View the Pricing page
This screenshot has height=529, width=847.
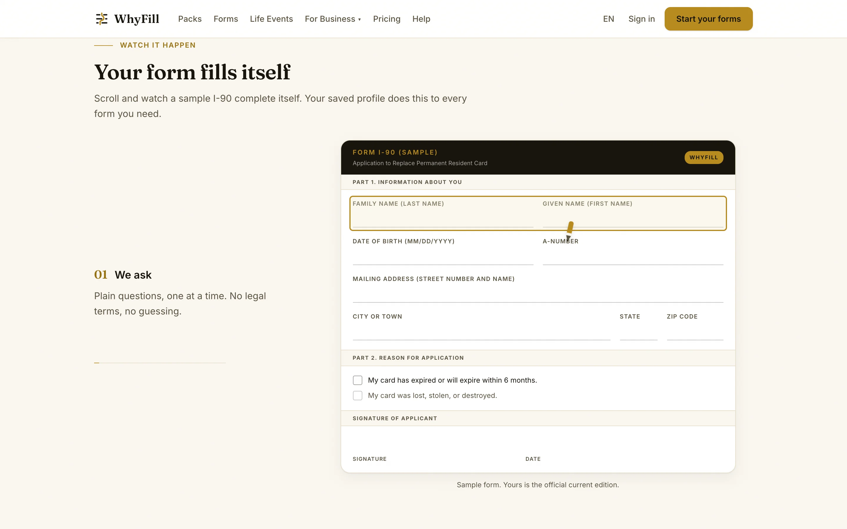click(x=386, y=19)
